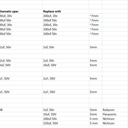Viewport: 128px width, 128px height.
Task: Select the 5 mm cell beside 220uf, 50V
Action: tap(96, 123)
